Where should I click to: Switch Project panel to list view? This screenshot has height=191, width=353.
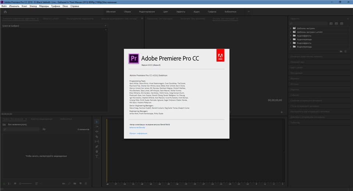(10, 184)
